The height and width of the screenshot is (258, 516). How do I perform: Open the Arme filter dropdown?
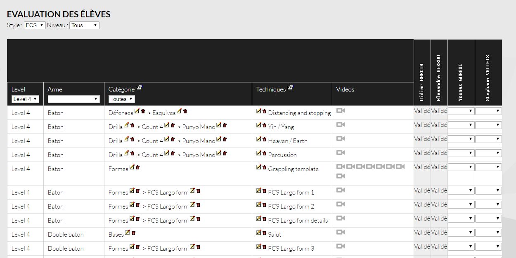[73, 99]
